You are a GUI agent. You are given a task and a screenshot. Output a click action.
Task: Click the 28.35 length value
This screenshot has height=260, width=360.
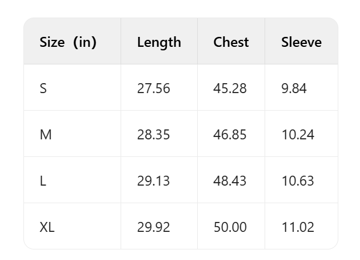pos(153,135)
